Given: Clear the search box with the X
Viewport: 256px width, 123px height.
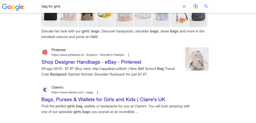Looking at the screenshot, I should pos(184,6).
